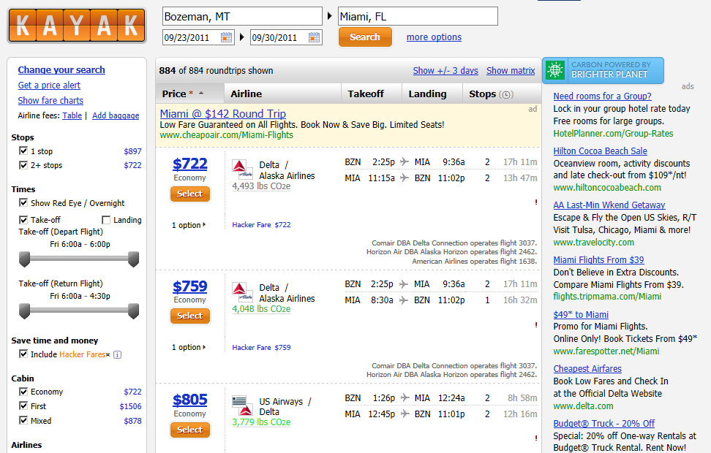Select the $722 Delta/Alaska fare

190,194
